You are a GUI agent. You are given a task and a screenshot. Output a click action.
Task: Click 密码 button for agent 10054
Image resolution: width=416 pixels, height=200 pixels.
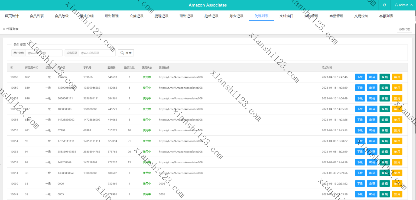(372, 141)
